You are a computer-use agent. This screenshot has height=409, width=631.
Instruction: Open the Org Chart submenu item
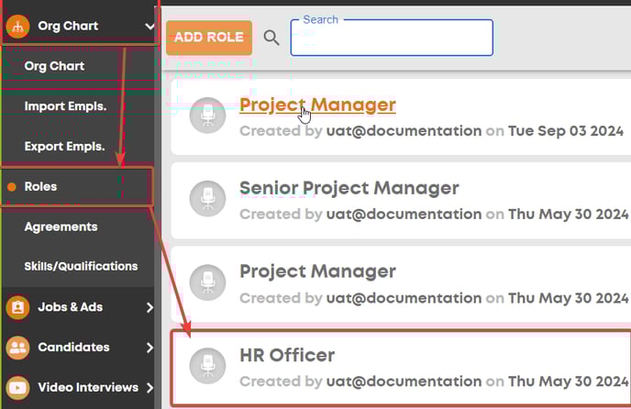click(x=54, y=66)
